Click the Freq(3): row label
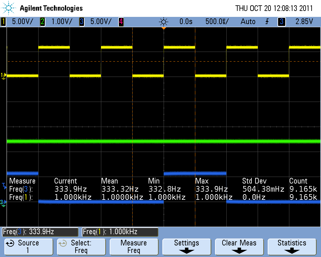 [21, 189]
